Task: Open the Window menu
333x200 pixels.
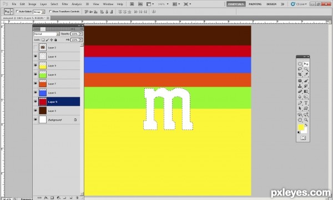Action: coord(108,4)
